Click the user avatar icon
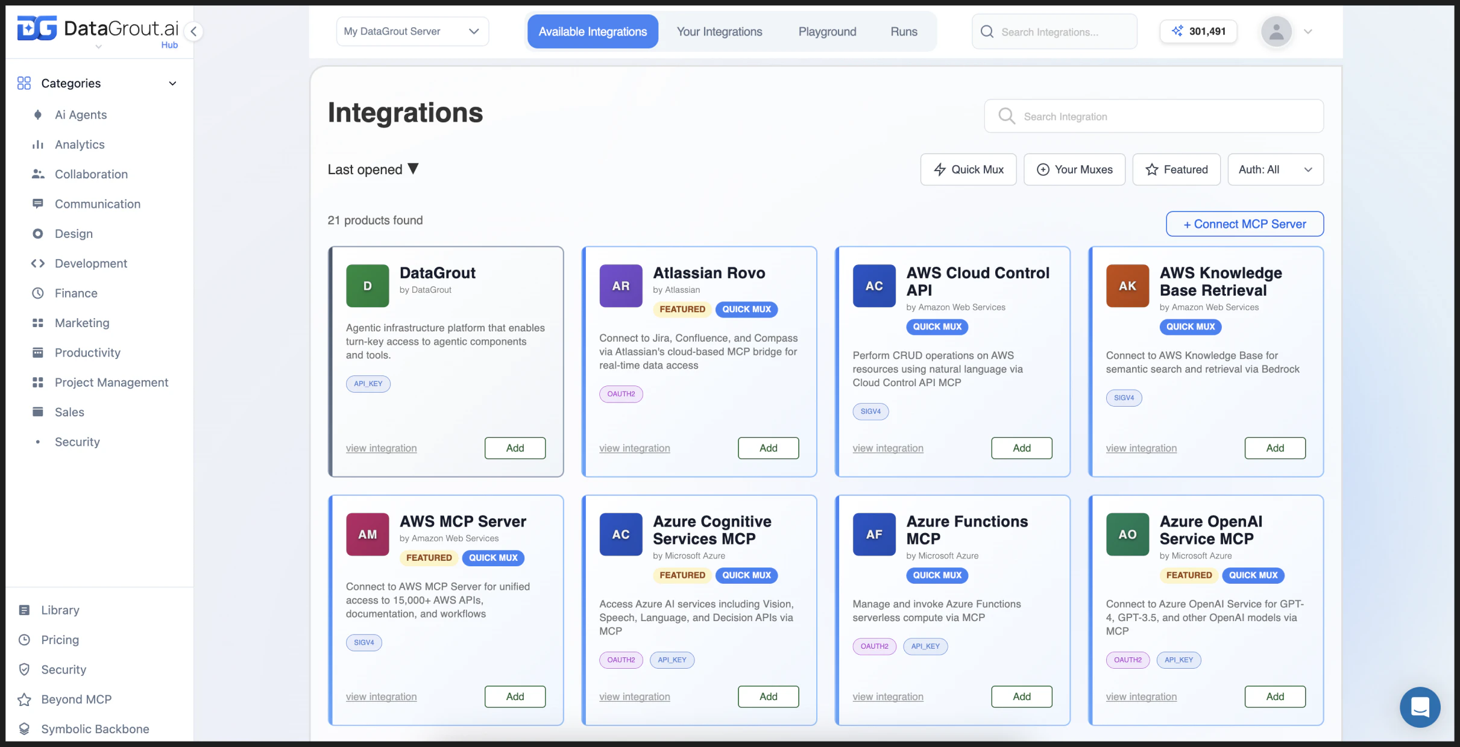Screen dimensions: 1460x747 pyautogui.click(x=1277, y=31)
